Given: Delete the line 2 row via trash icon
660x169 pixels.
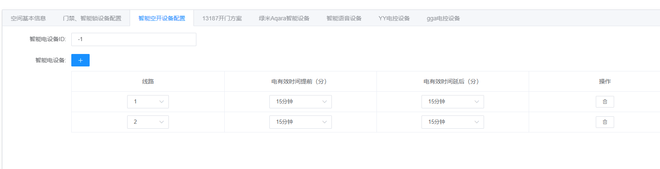Looking at the screenshot, I should click(x=605, y=122).
